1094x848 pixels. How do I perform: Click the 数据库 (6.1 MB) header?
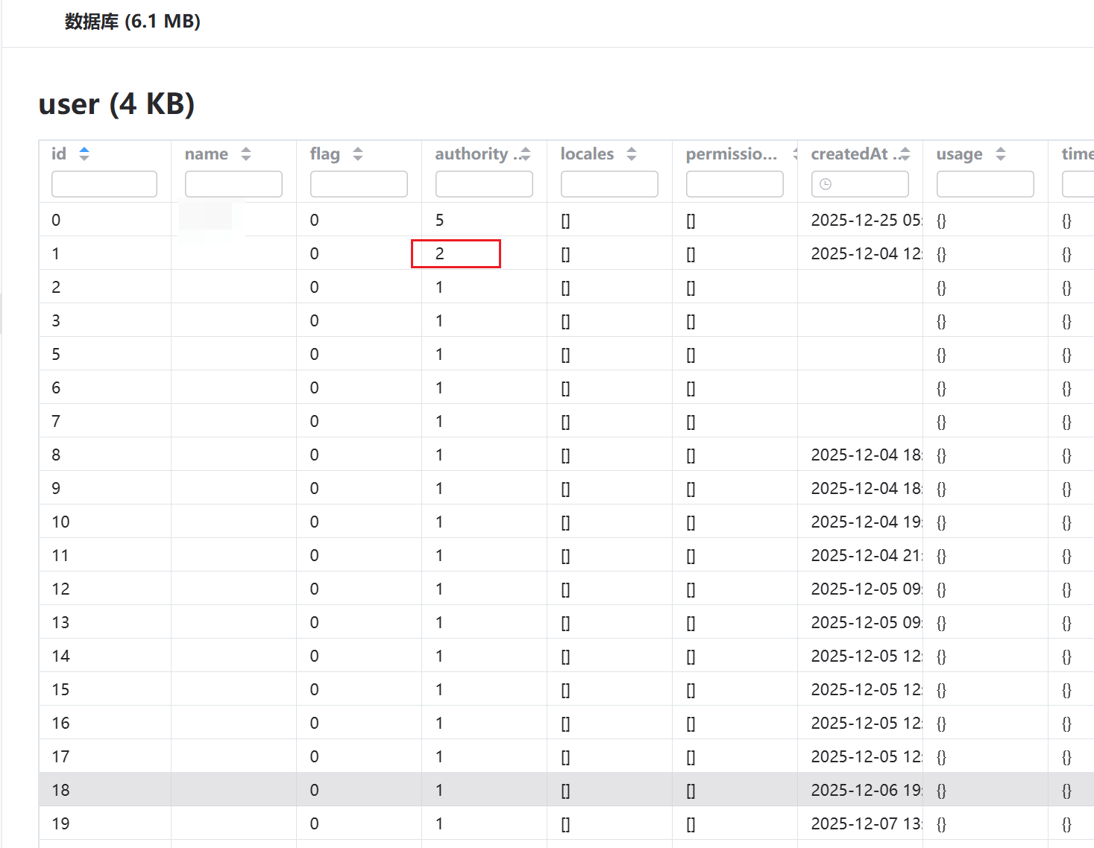coord(133,22)
